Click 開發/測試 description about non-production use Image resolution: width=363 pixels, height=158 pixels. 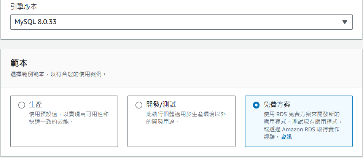pyautogui.click(x=186, y=118)
